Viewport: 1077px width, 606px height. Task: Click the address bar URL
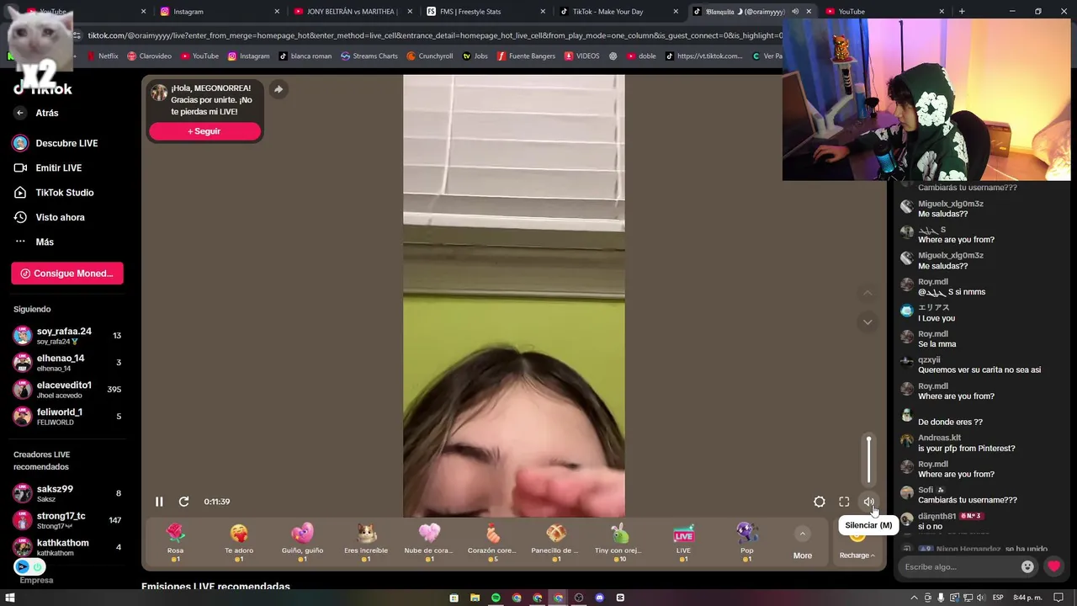tap(433, 35)
